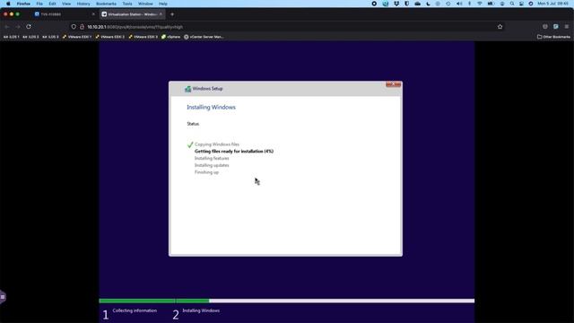
Task: Open the Apple menu
Action: 8,4
